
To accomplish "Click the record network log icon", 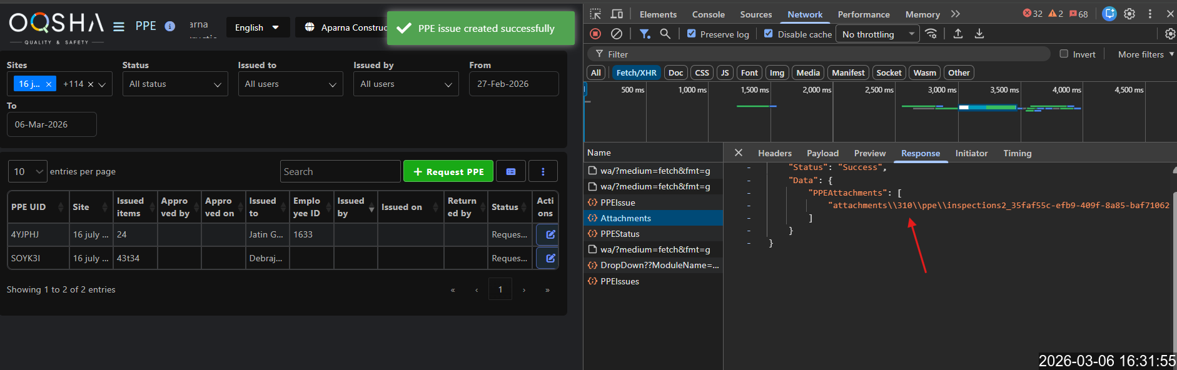I will [595, 34].
